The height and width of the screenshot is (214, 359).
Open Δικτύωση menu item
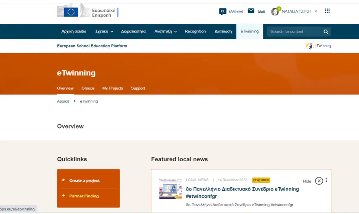(x=223, y=32)
